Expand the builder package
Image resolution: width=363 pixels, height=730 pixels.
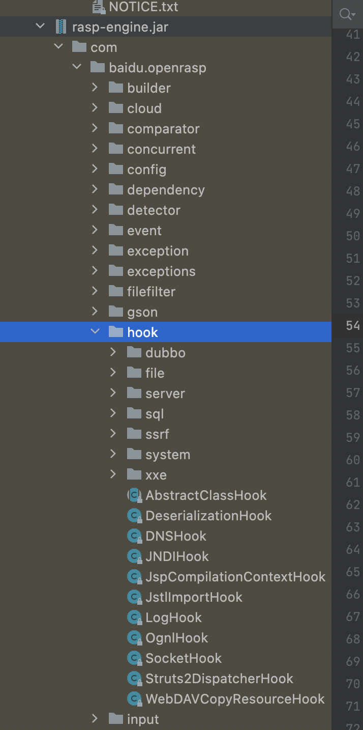[95, 88]
